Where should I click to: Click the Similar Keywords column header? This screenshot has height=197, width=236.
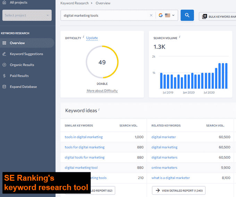point(79,126)
